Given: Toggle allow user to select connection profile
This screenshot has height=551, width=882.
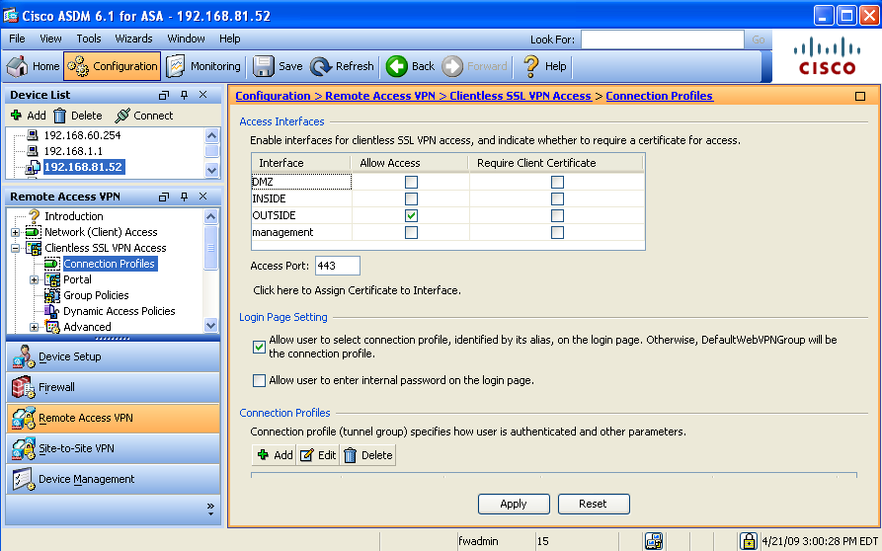Looking at the screenshot, I should (x=260, y=347).
